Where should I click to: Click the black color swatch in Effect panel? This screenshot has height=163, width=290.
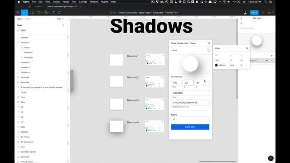(217, 65)
